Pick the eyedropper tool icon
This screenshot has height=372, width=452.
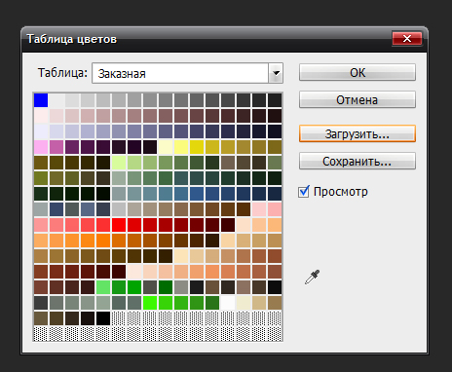pos(312,277)
